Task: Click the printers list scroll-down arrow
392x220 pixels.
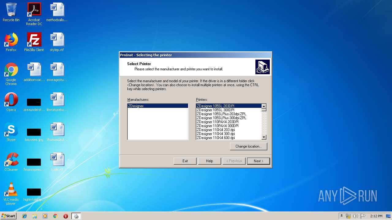Action: click(264, 137)
